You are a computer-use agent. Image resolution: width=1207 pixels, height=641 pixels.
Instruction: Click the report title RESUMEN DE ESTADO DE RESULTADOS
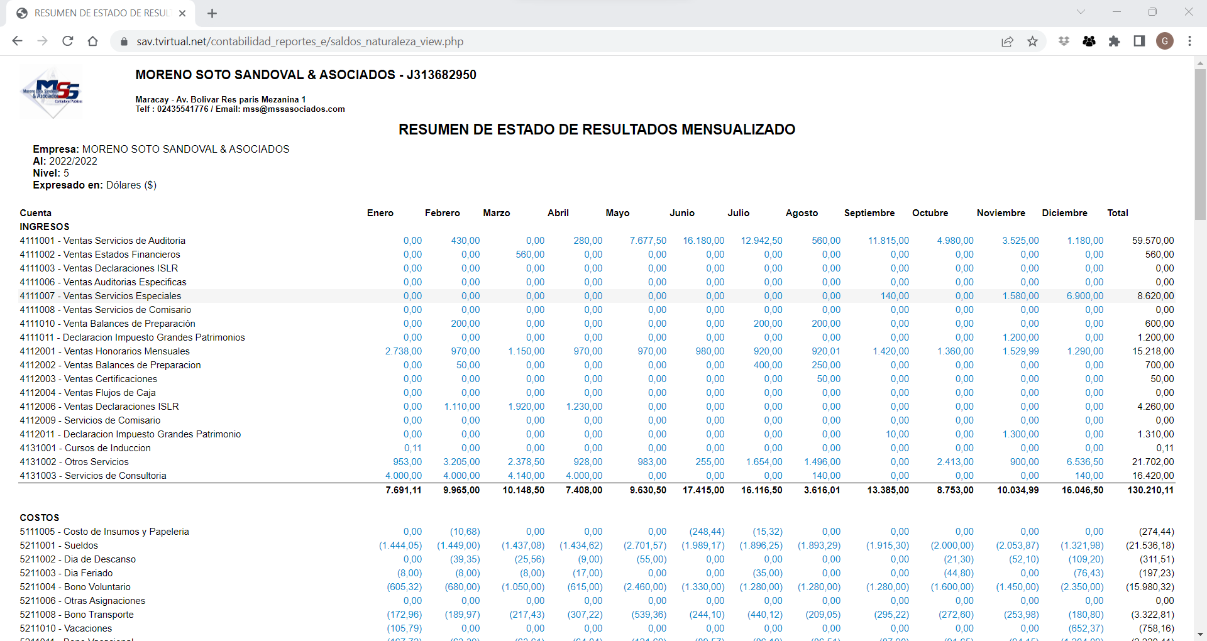pos(597,129)
